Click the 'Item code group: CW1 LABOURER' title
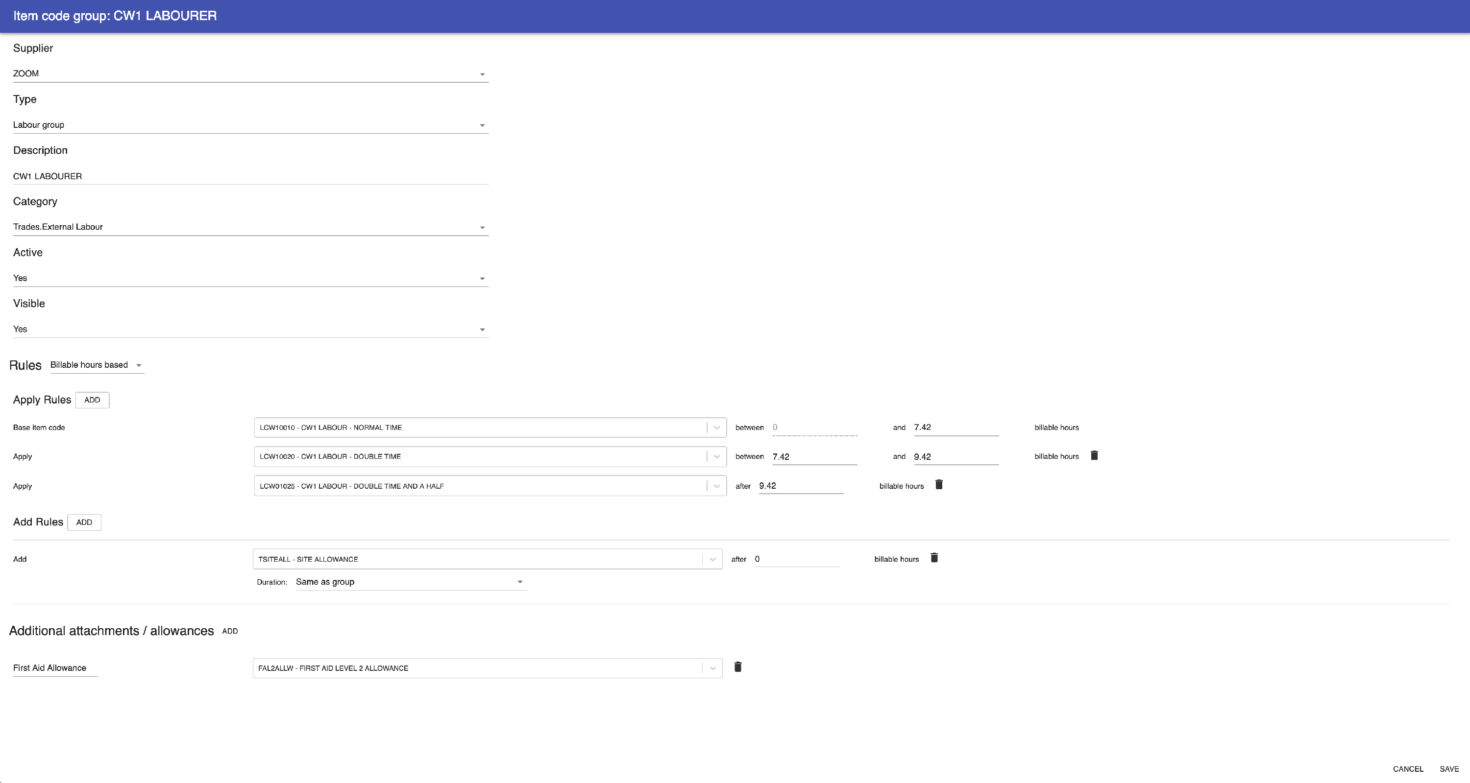Image resolution: width=1470 pixels, height=783 pixels. (115, 16)
